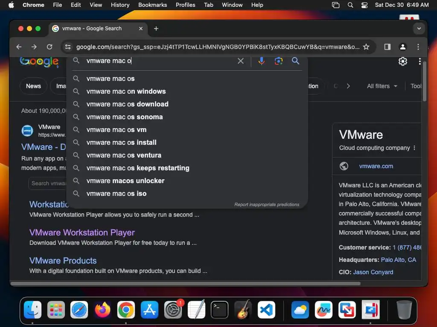Open Control Center in menu bar
The height and width of the screenshot is (327, 437).
tap(364, 5)
